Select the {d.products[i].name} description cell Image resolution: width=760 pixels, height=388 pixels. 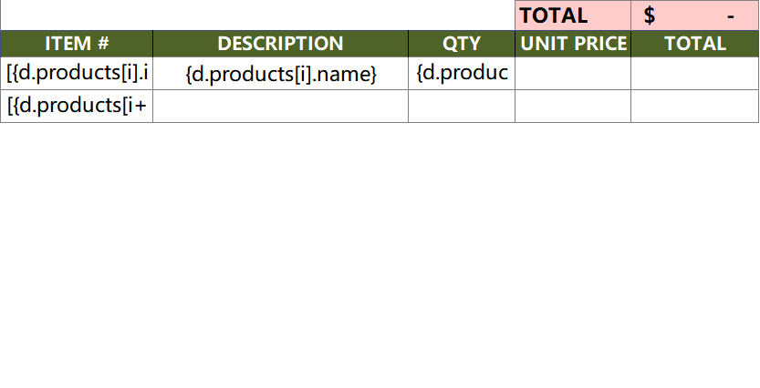pyautogui.click(x=280, y=74)
